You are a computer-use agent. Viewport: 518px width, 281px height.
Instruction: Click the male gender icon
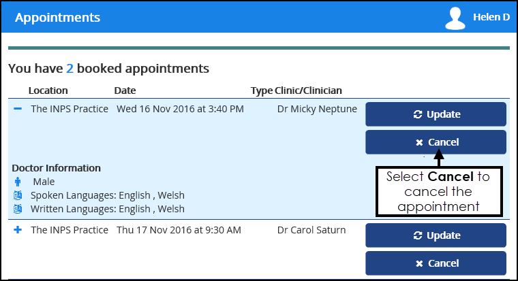(18, 182)
